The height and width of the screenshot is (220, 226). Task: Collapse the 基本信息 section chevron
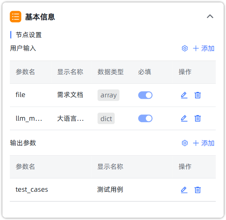210,16
